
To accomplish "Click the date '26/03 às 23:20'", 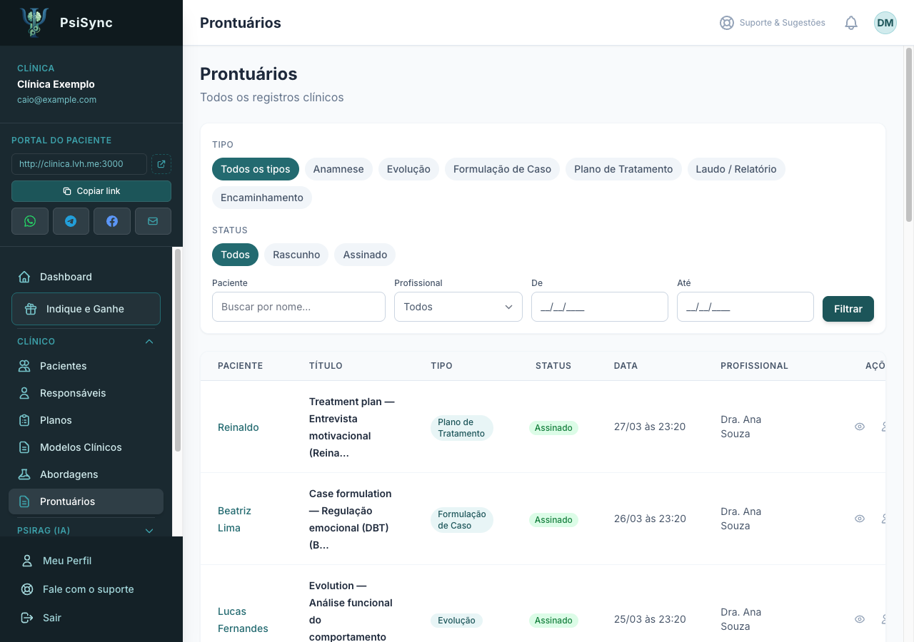I will click(x=650, y=519).
